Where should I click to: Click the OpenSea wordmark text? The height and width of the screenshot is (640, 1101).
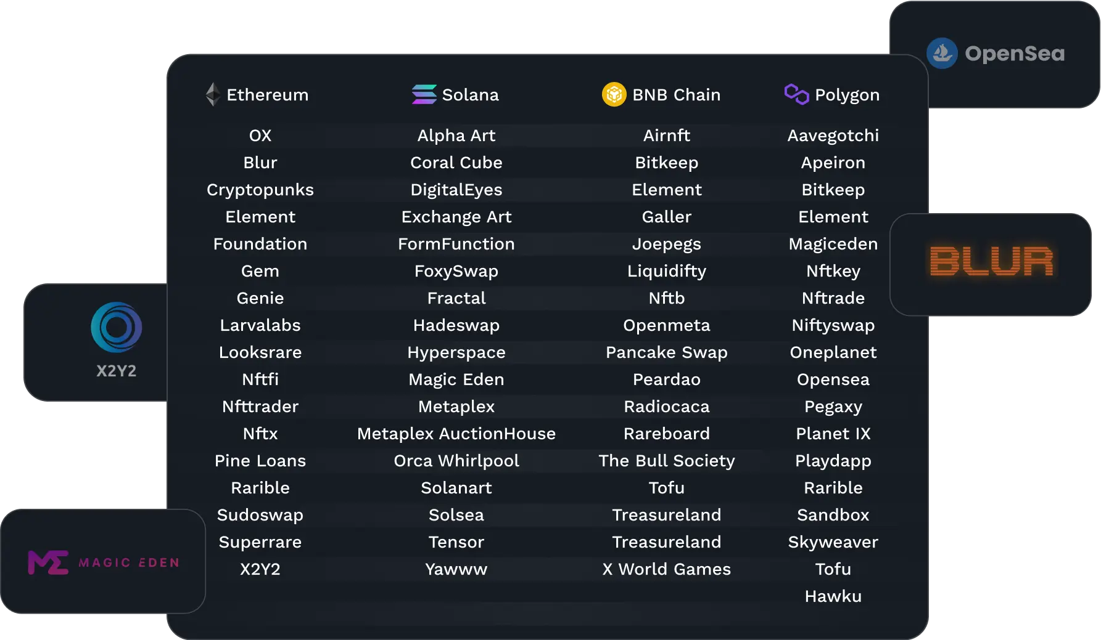pyautogui.click(x=1015, y=54)
